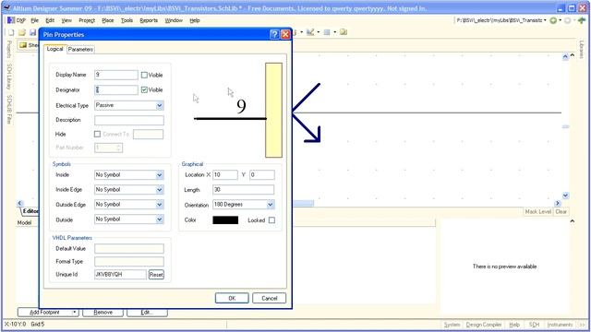
Task: Open the Inside Edge symbol dropdown
Action: tap(160, 190)
